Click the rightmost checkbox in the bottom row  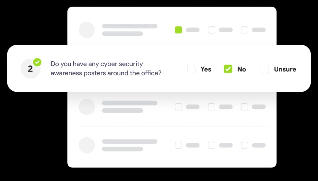[244, 145]
